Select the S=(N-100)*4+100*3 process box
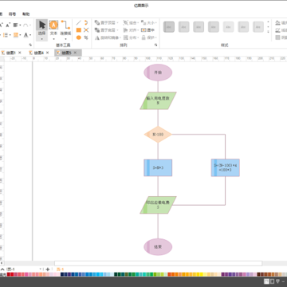The image size is (287, 287). (226, 167)
